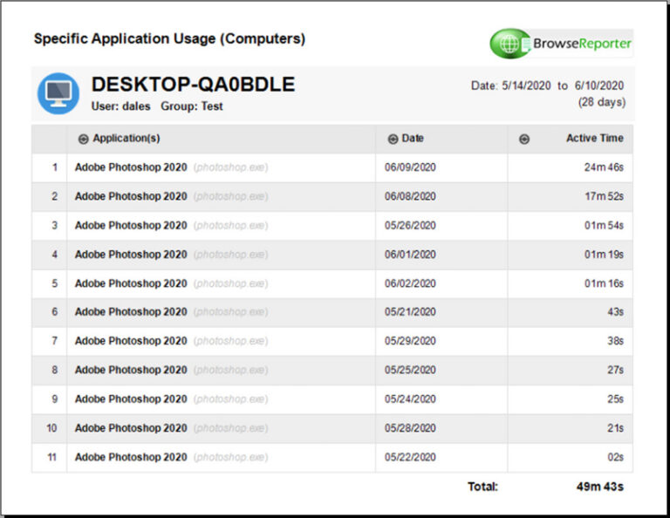Click the date 05/25/2020

[410, 371]
